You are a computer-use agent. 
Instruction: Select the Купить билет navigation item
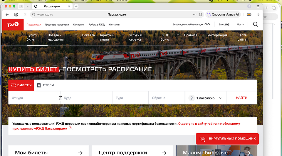32,37
